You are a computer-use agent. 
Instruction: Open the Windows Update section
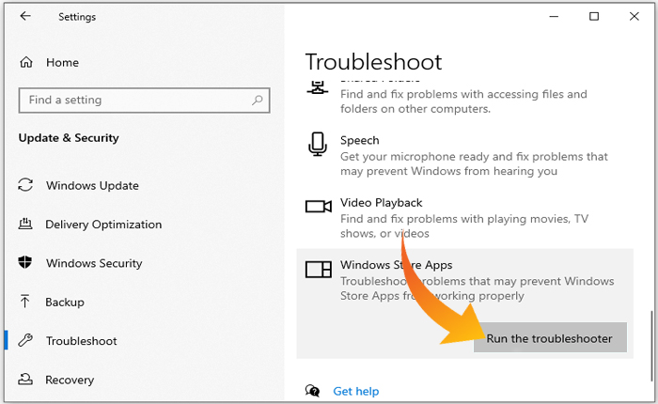[x=92, y=186]
